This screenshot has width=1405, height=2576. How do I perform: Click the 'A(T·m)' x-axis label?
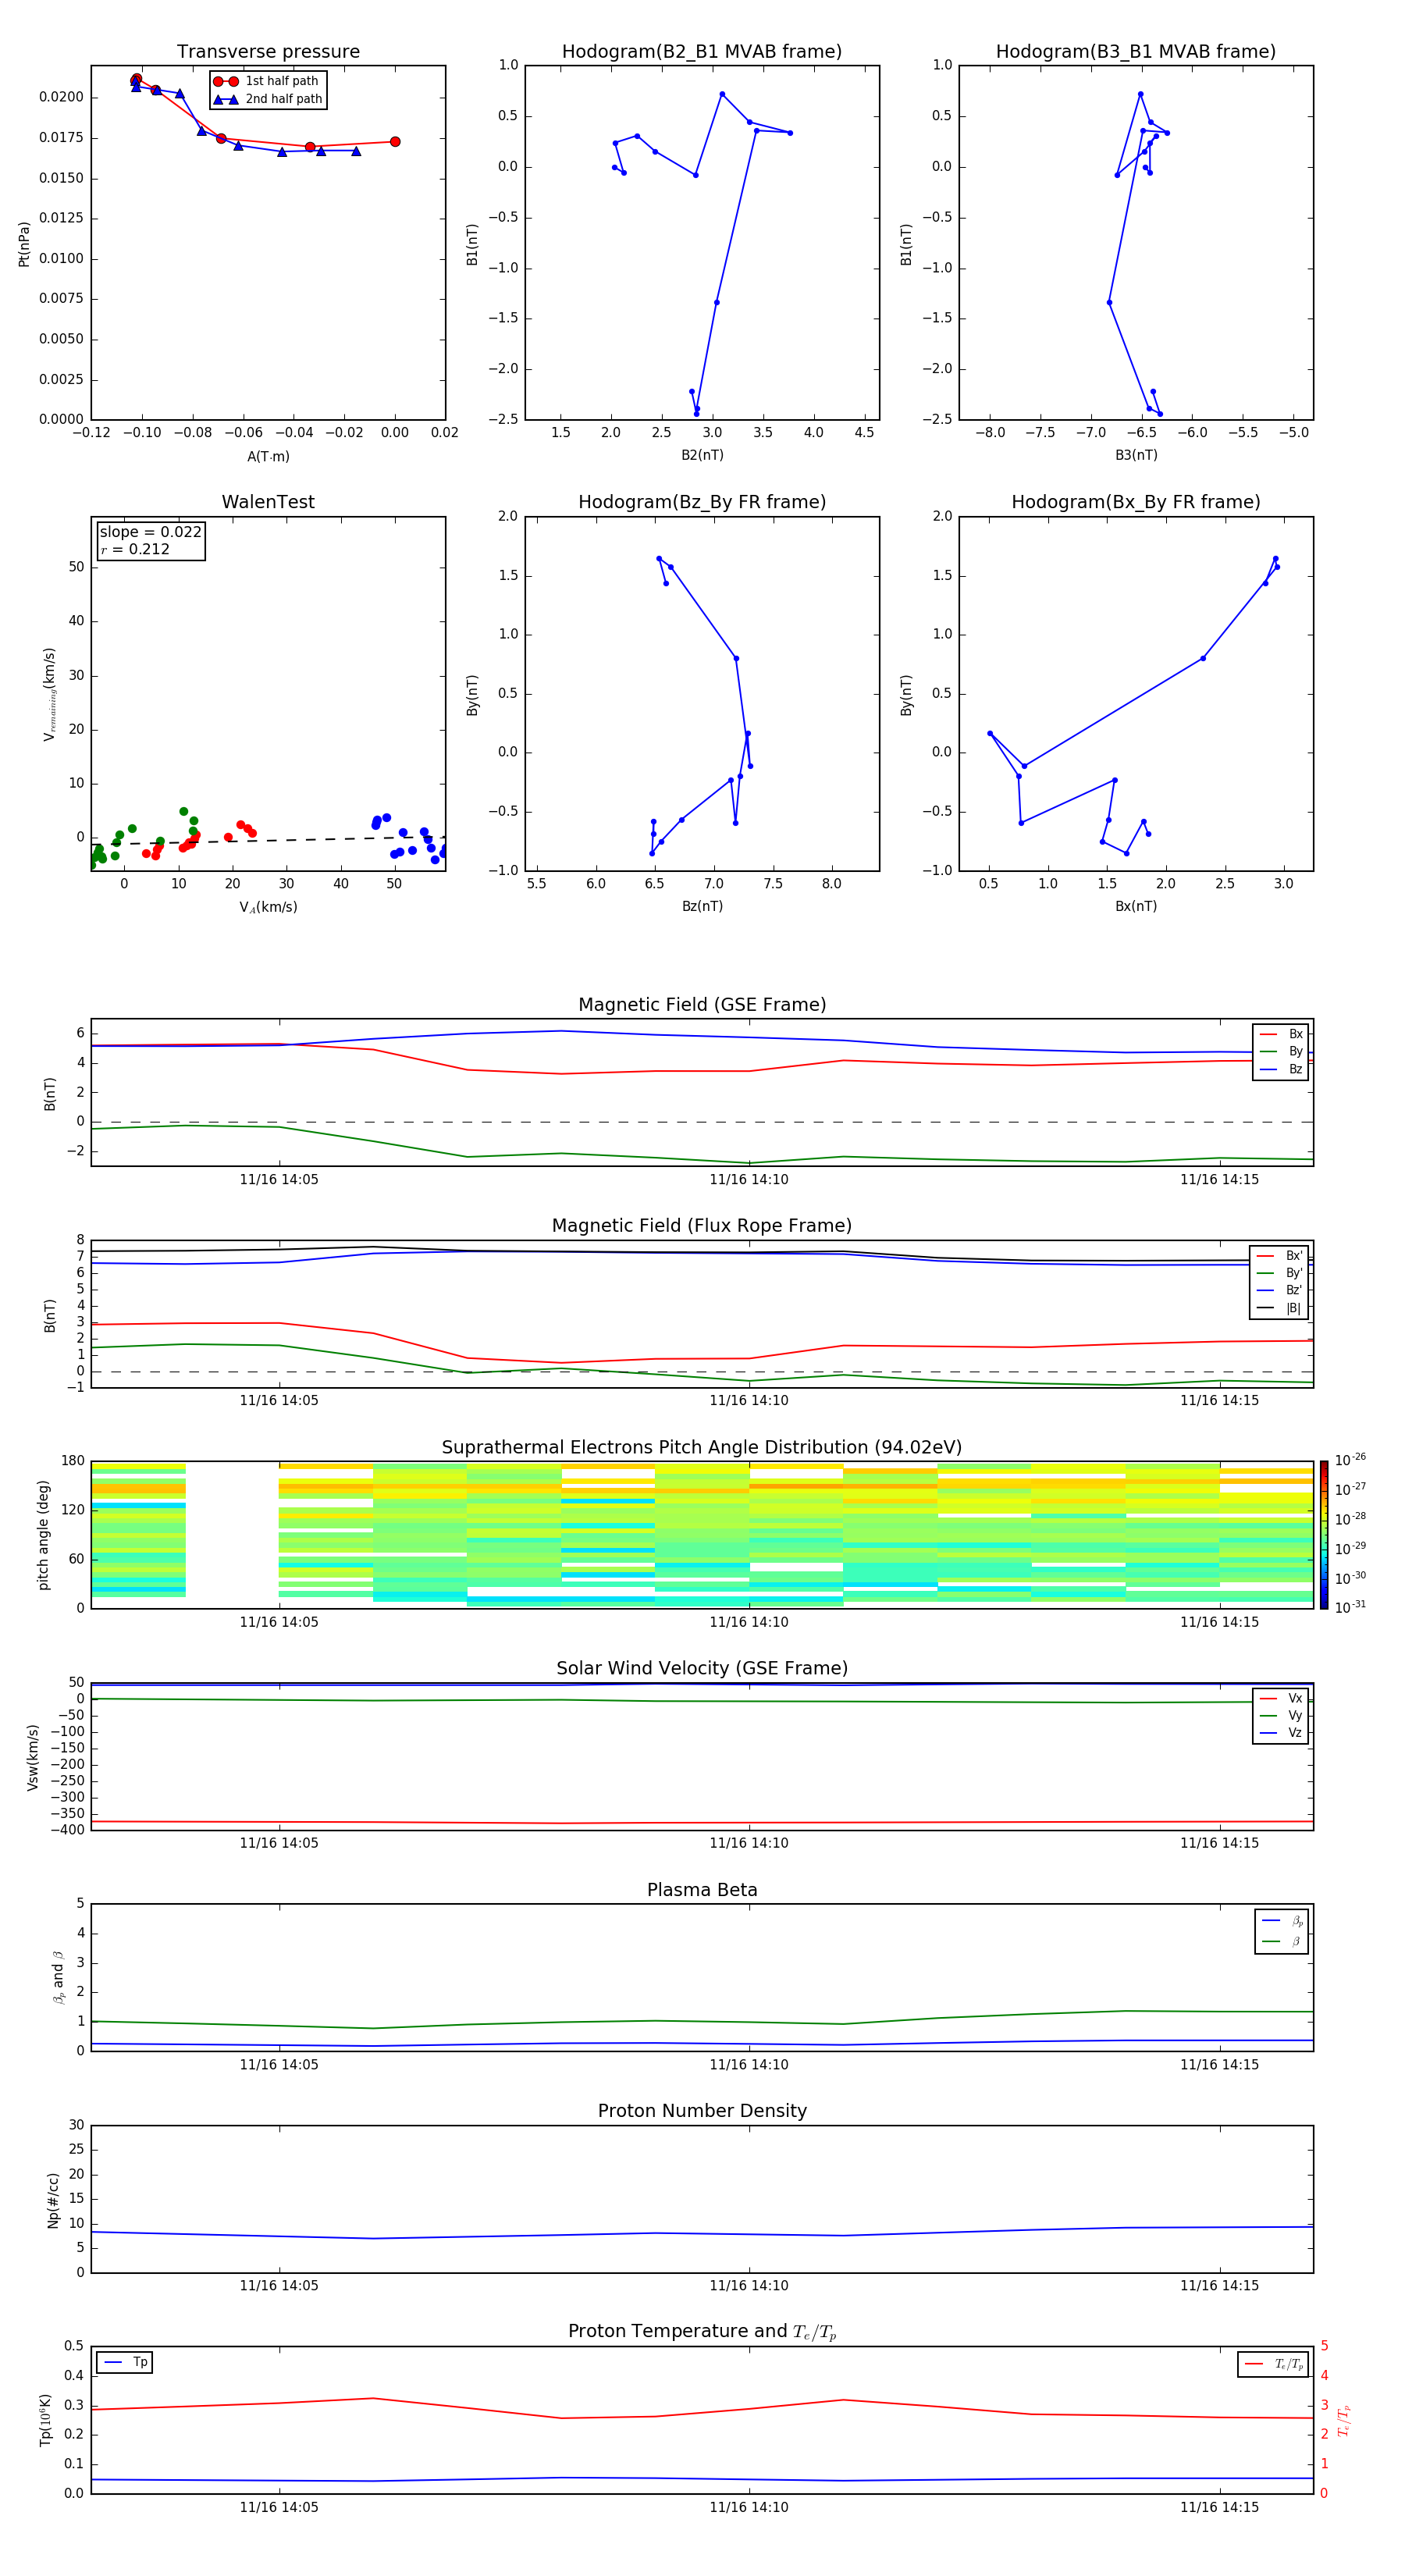coord(268,456)
